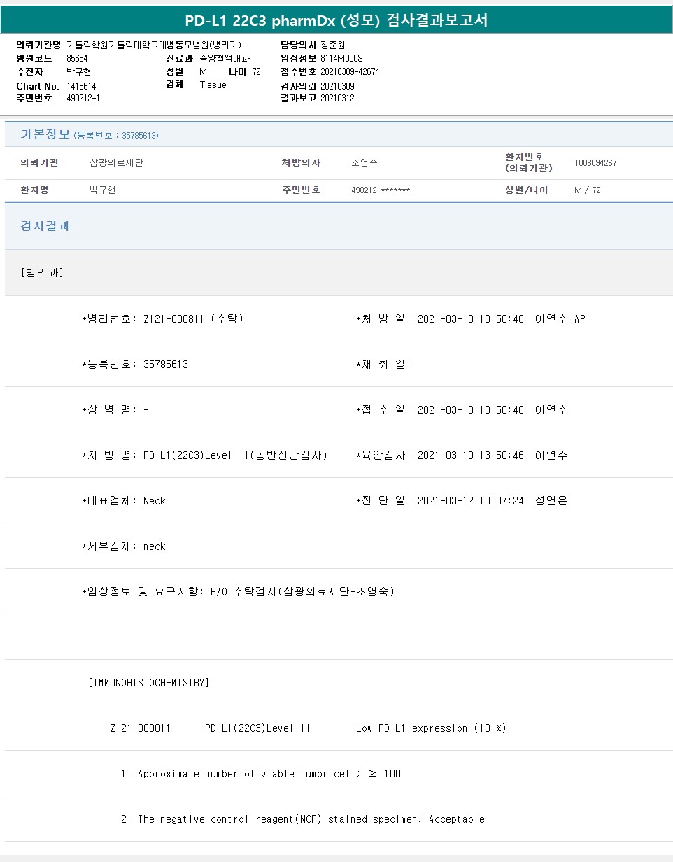Viewport: 673px width, 862px height.
Task: Click 처방명 PD-L1(22C3)Level II(동반진단검사)
Action: [x=235, y=455]
